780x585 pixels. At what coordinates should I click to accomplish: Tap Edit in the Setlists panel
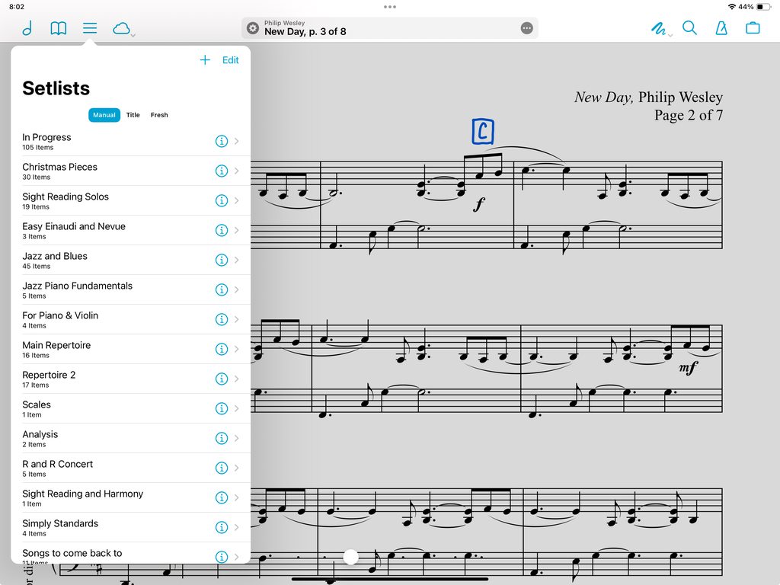[x=230, y=60]
